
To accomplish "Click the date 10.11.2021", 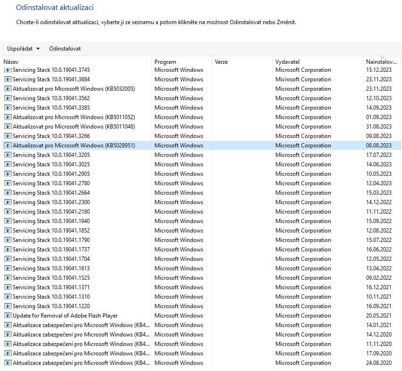I will pyautogui.click(x=379, y=297).
